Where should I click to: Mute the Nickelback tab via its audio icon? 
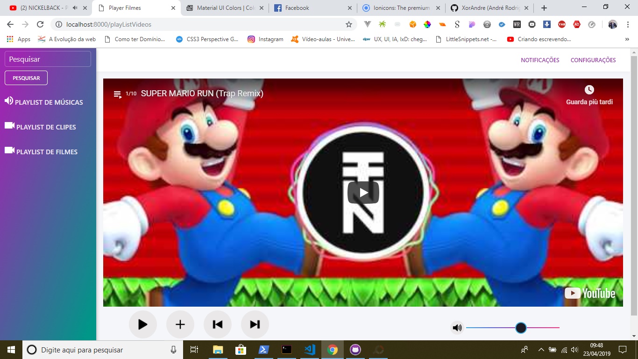(x=75, y=8)
